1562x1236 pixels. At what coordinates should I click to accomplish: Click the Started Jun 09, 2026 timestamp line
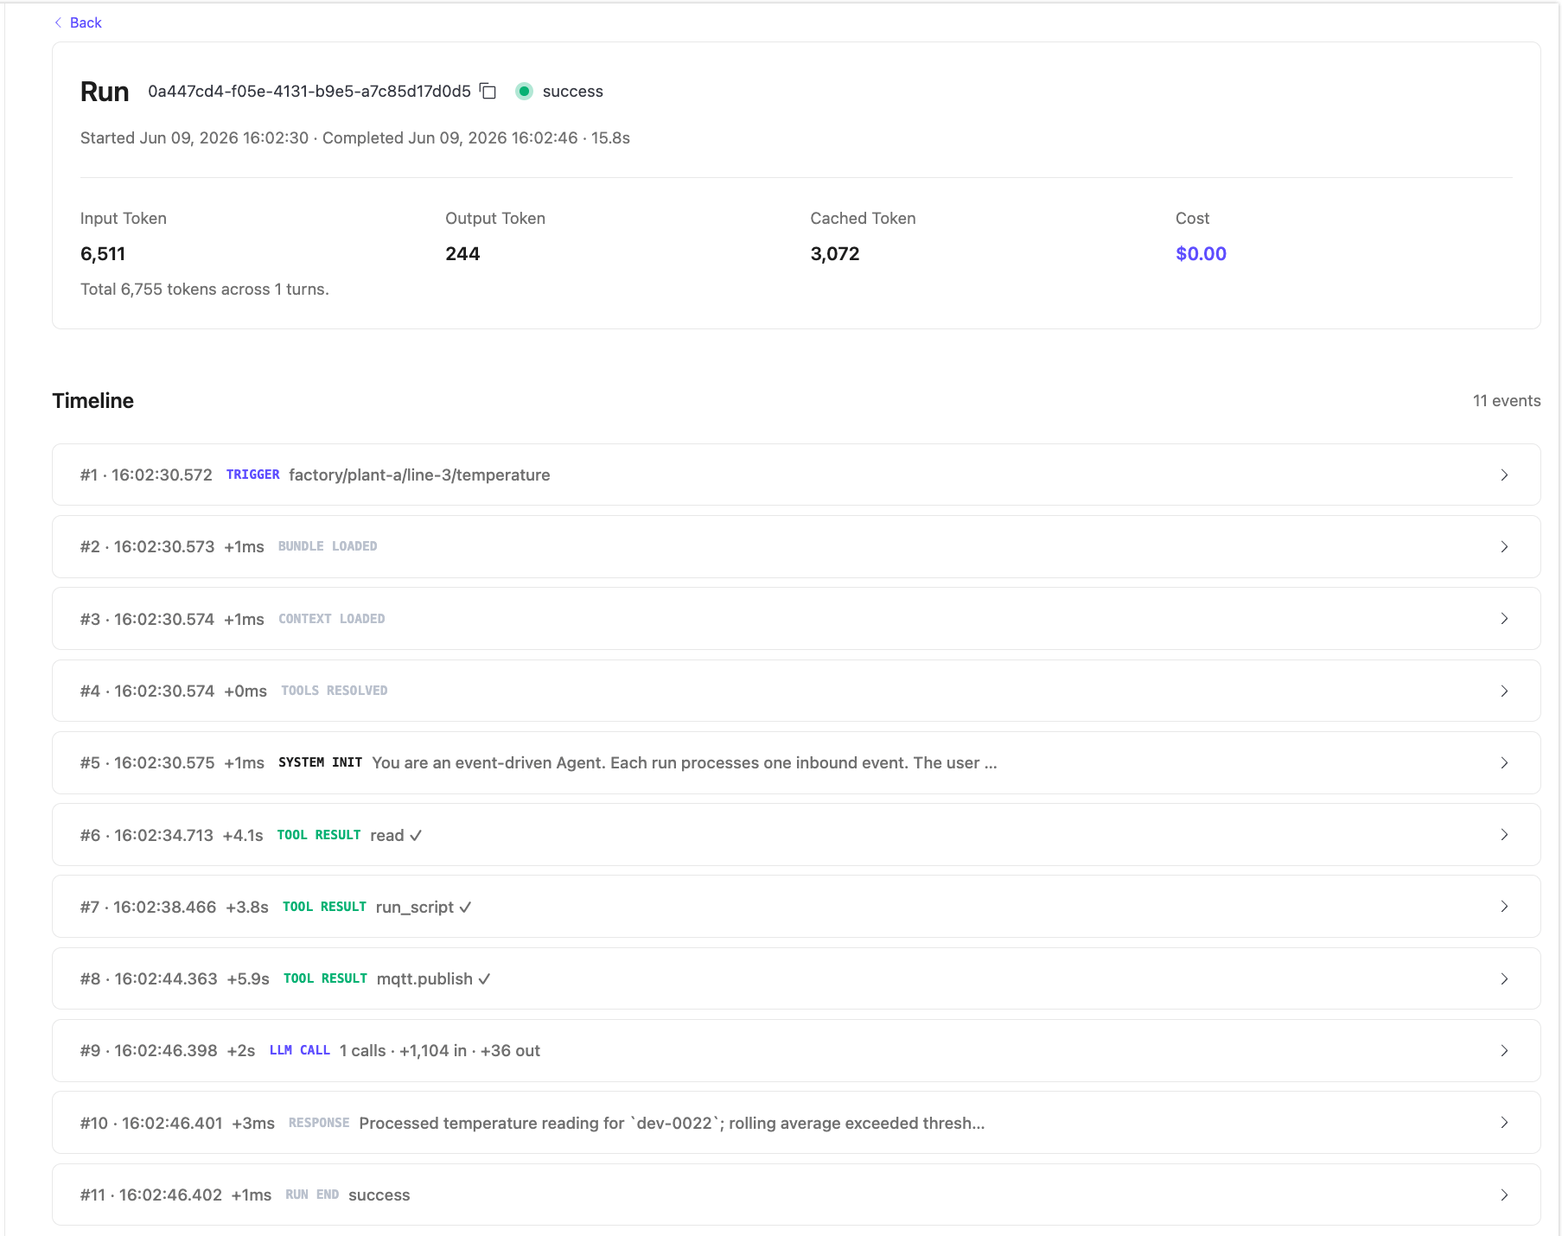[355, 137]
